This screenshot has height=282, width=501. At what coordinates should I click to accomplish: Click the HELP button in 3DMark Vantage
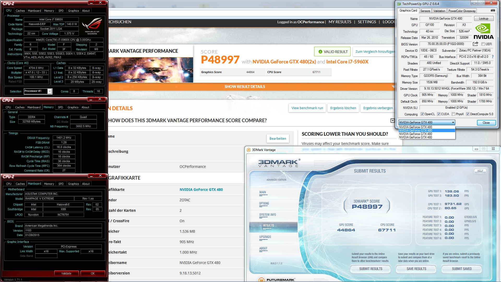(x=480, y=171)
